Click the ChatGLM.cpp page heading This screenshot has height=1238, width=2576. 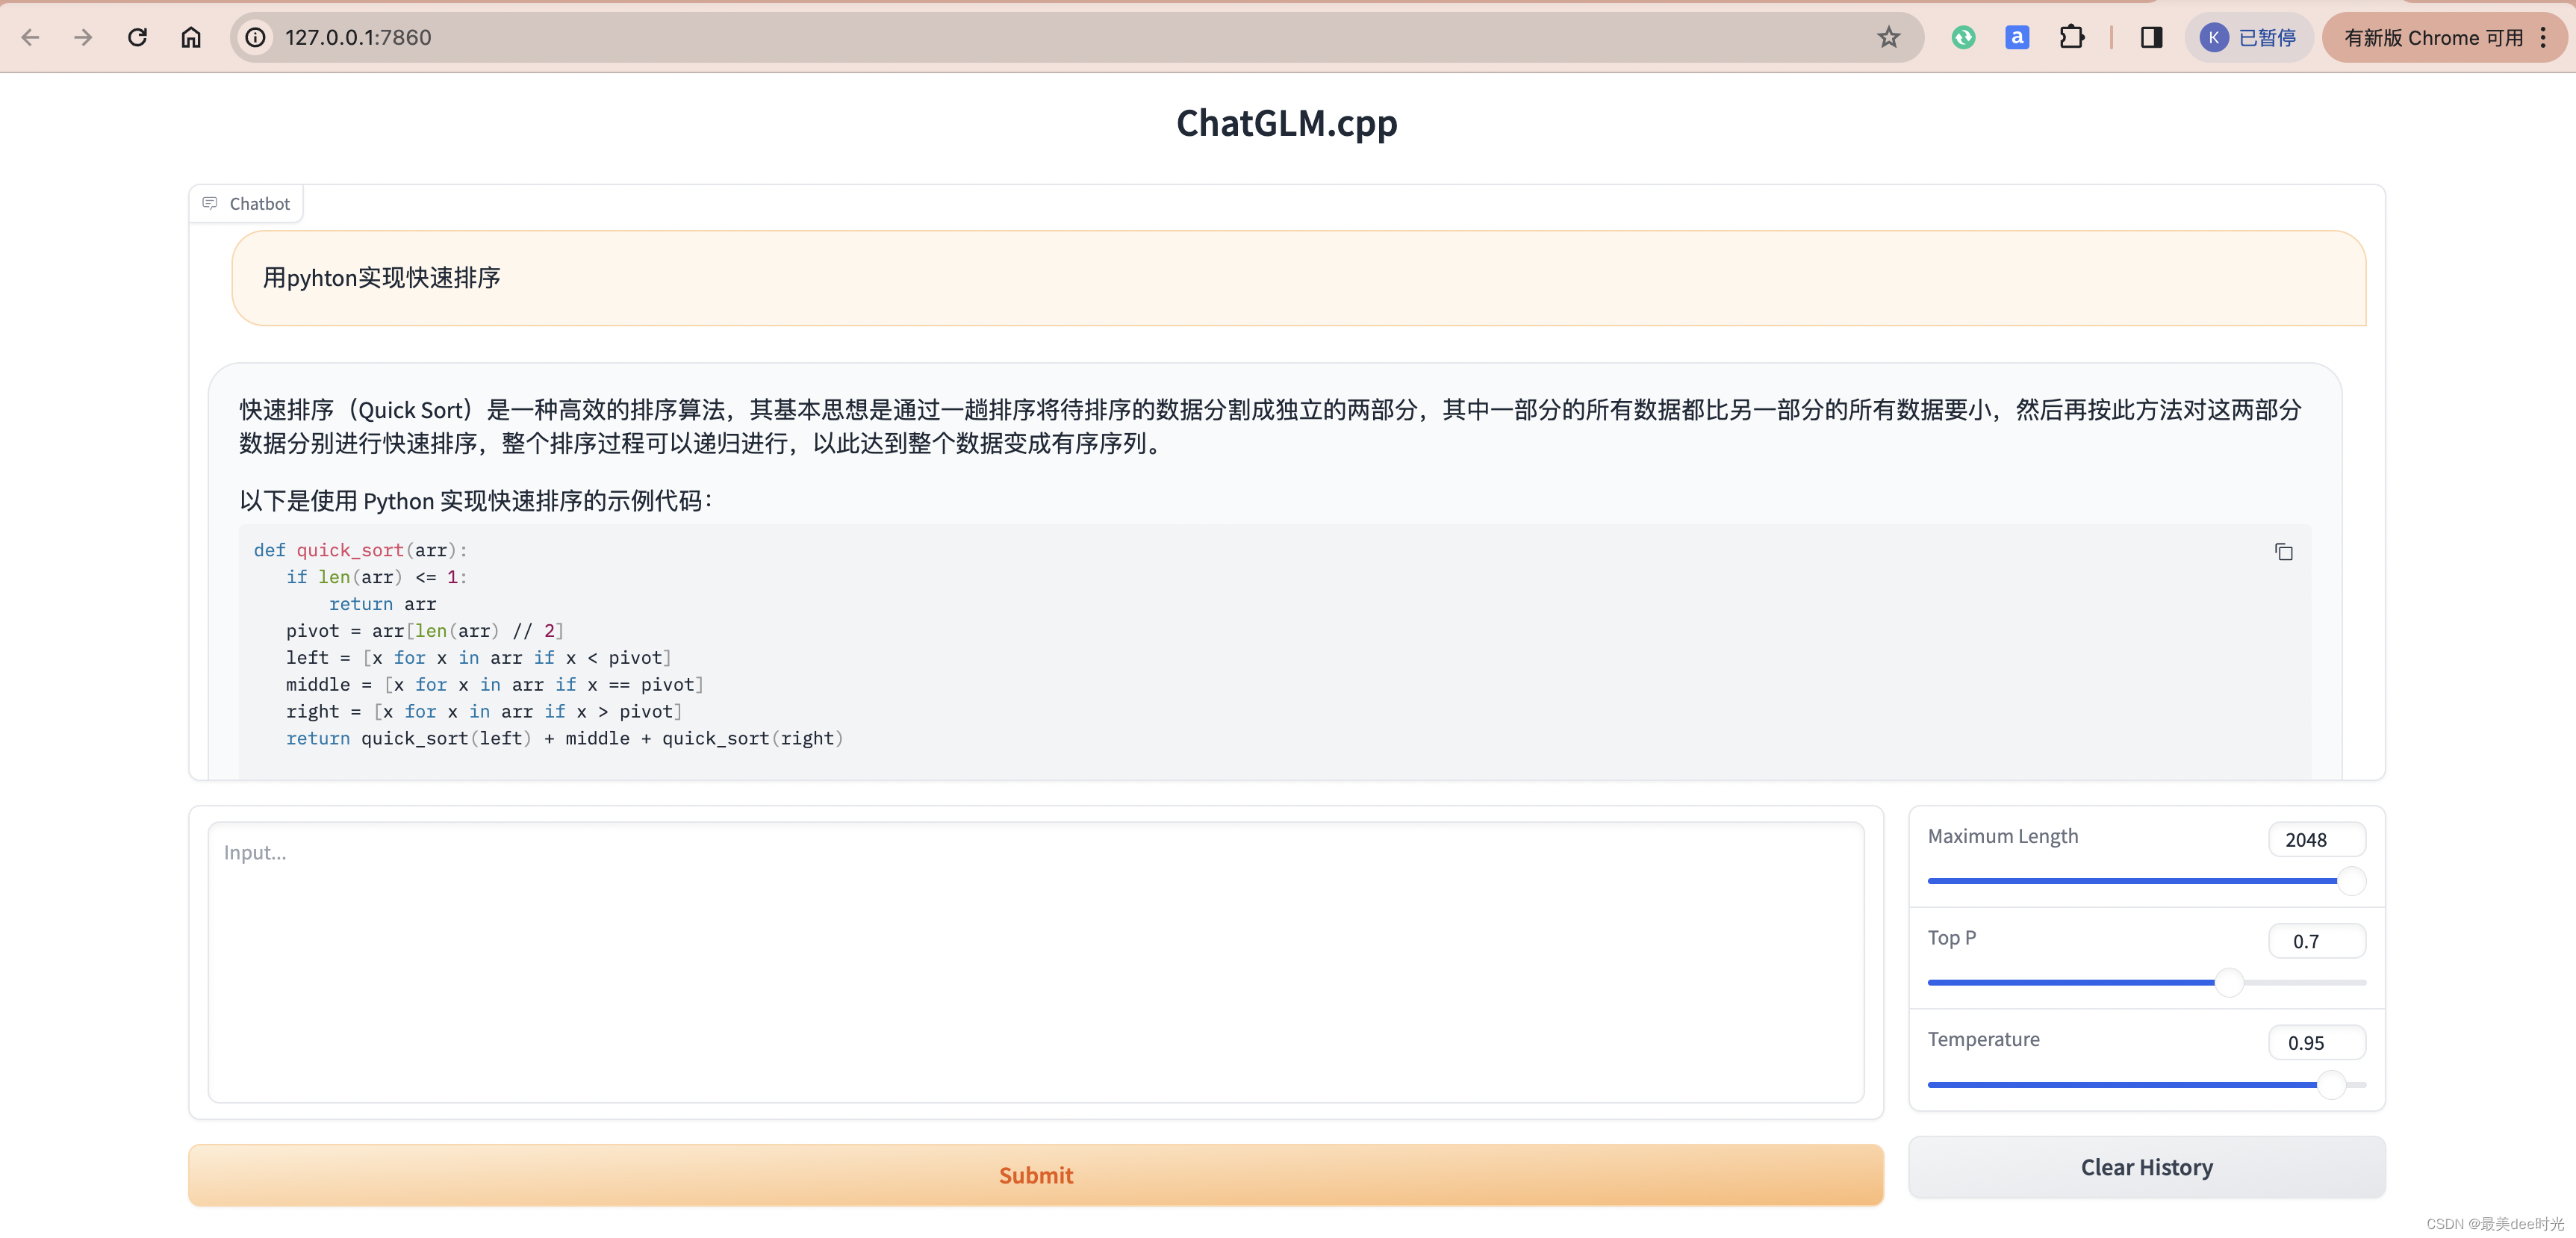(x=1286, y=123)
